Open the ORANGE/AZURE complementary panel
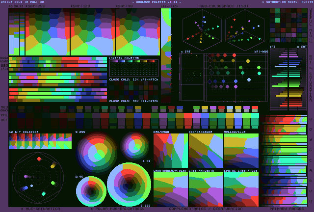Image resolution: width=314 pixels, height=212 pixels. tap(206, 151)
